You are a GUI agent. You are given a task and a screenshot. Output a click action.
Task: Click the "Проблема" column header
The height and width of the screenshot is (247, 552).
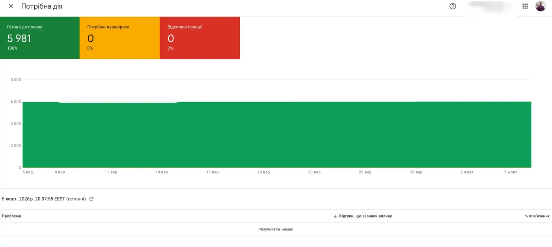(x=11, y=216)
